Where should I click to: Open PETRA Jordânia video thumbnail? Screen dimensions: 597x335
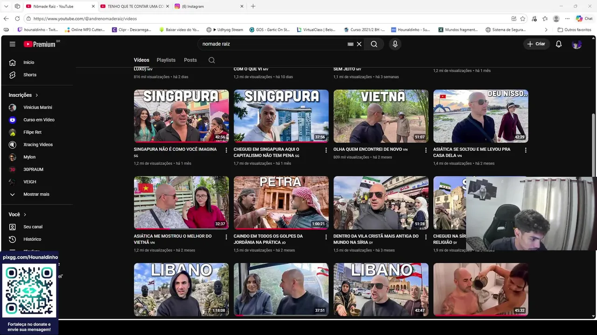tap(281, 203)
